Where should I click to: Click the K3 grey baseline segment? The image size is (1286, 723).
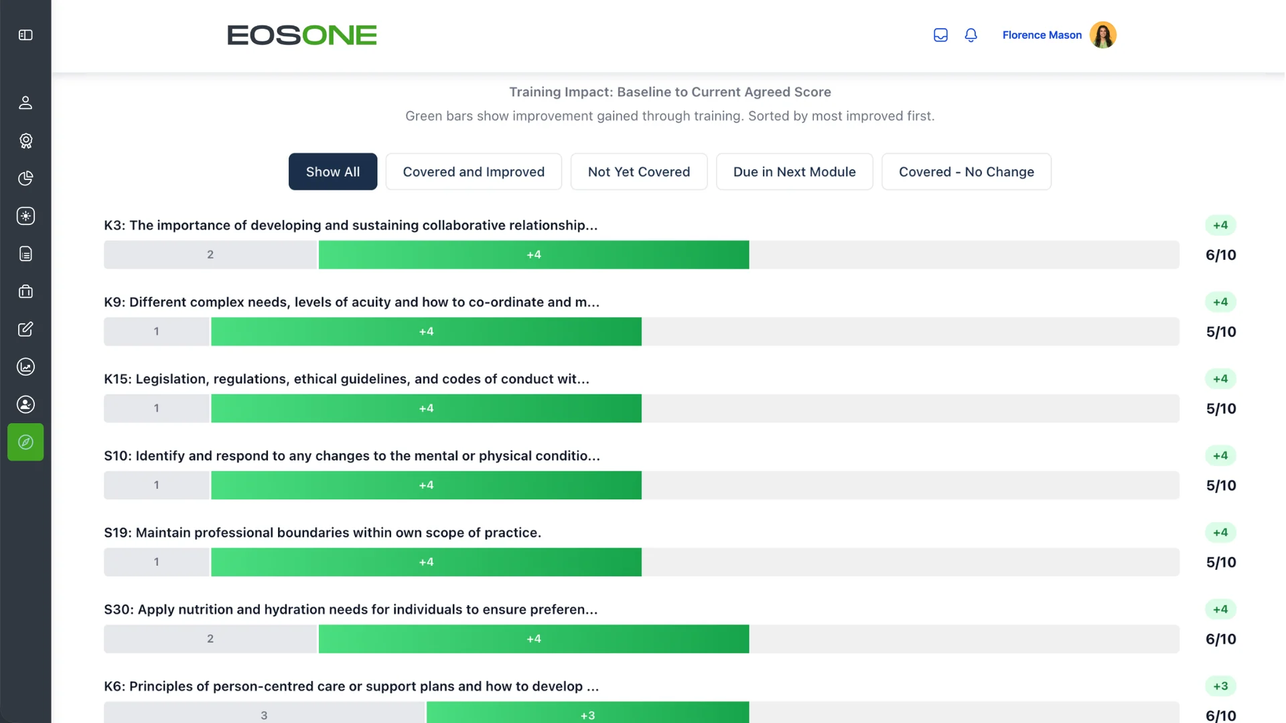(x=210, y=254)
